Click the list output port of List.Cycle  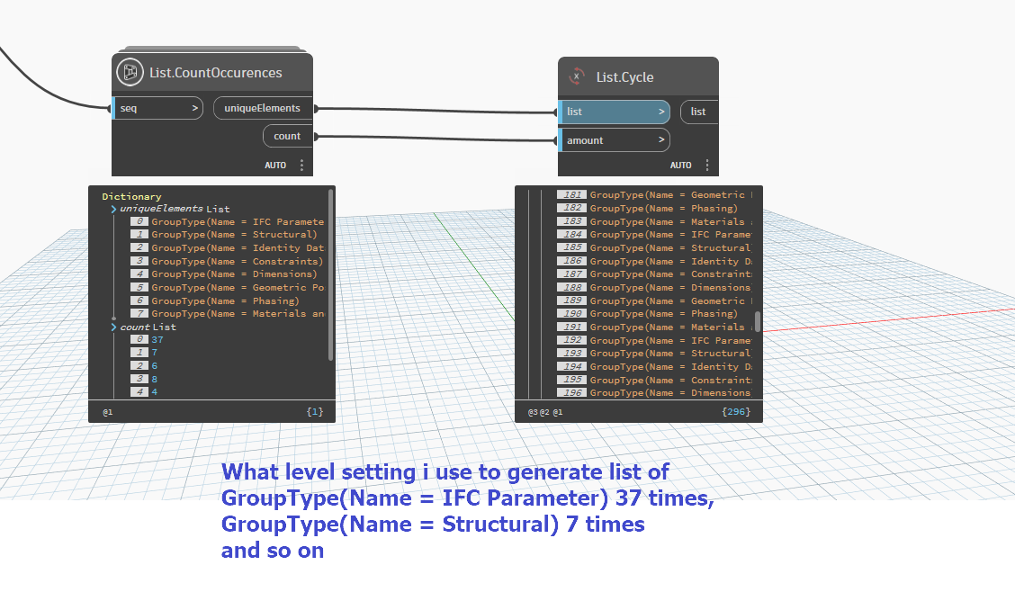tap(698, 112)
